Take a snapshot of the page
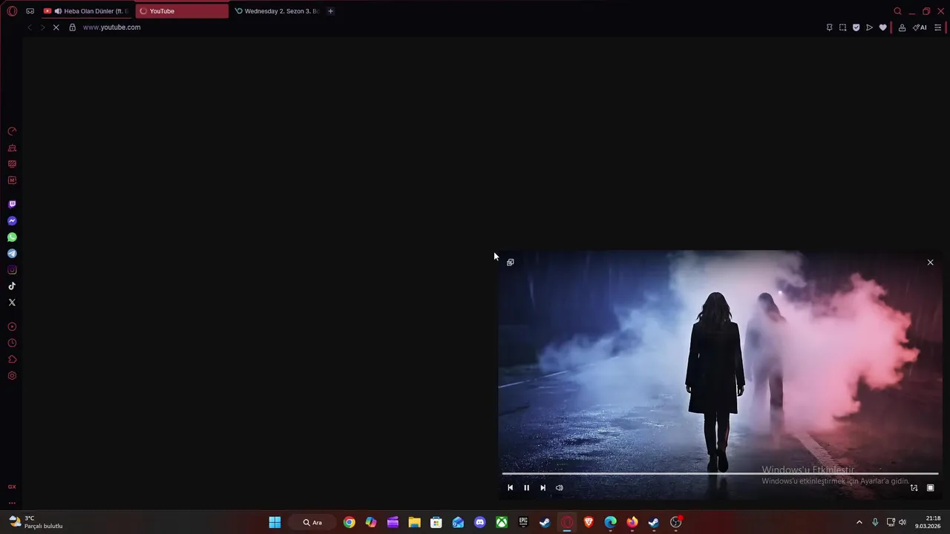This screenshot has height=534, width=950. tap(842, 27)
